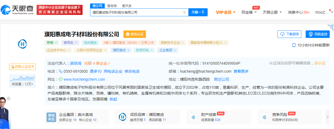Screen dimensions: 334x129
Task: Visit www.huichengchem.com website link
Action: tap(84, 79)
